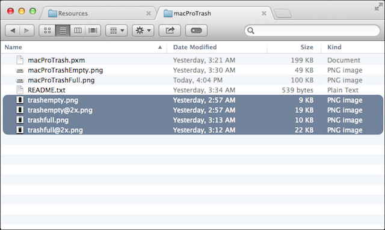Select the macProTrashFull.png file name
The width and height of the screenshot is (385, 230).
[x=61, y=80]
